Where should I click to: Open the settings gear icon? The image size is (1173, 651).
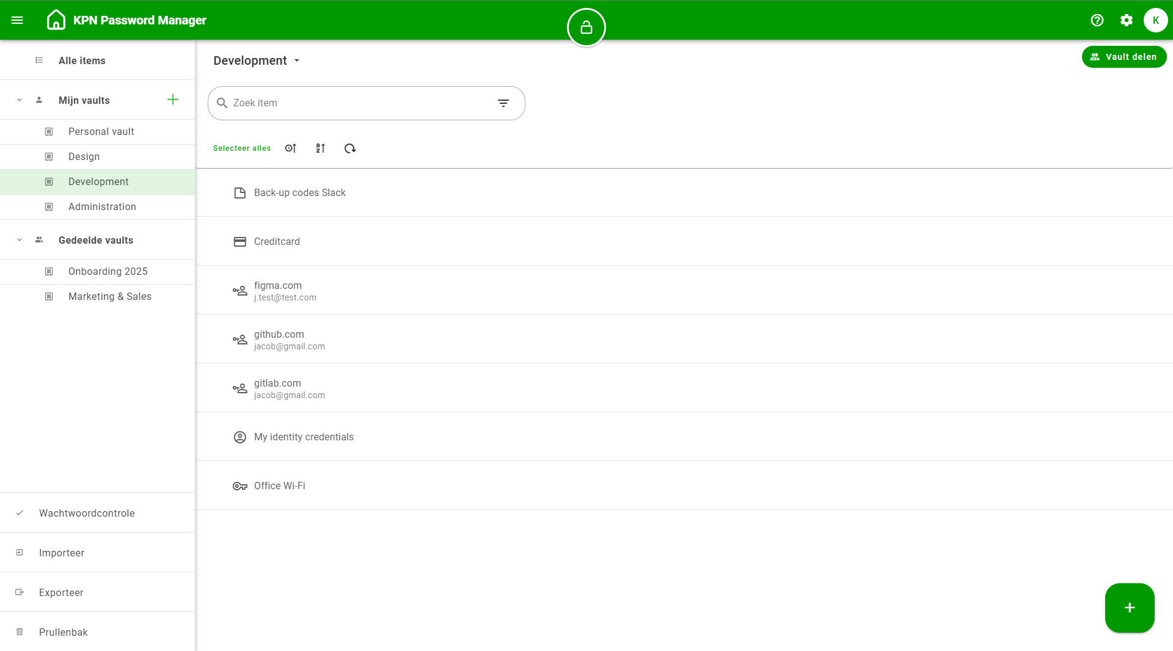tap(1126, 20)
